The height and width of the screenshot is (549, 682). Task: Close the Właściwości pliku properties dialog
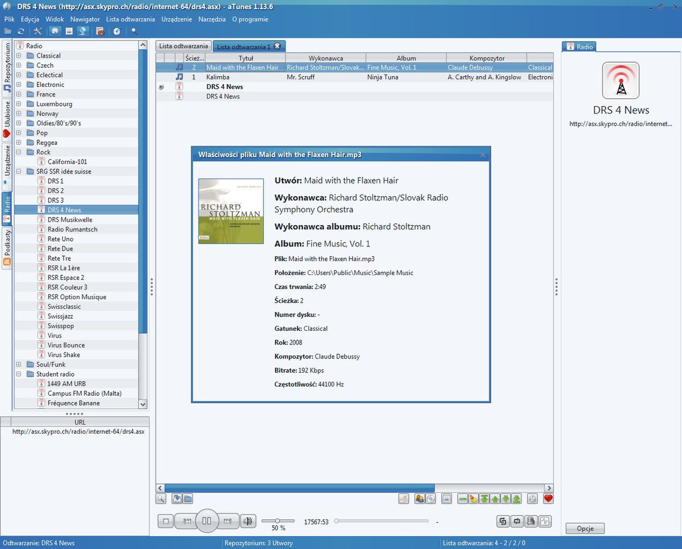point(483,155)
